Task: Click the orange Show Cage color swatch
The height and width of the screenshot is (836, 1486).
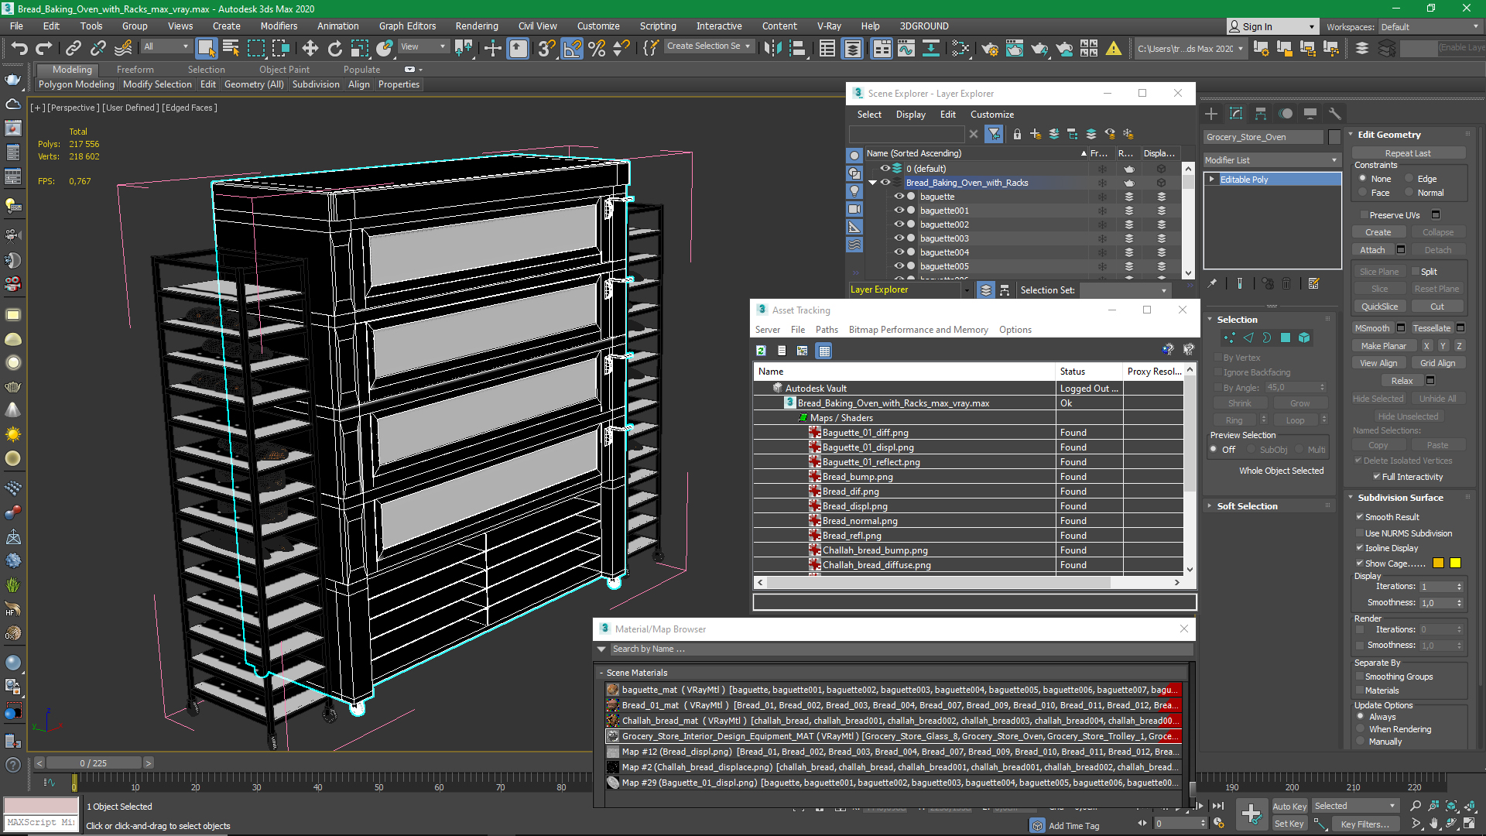Action: click(x=1438, y=563)
